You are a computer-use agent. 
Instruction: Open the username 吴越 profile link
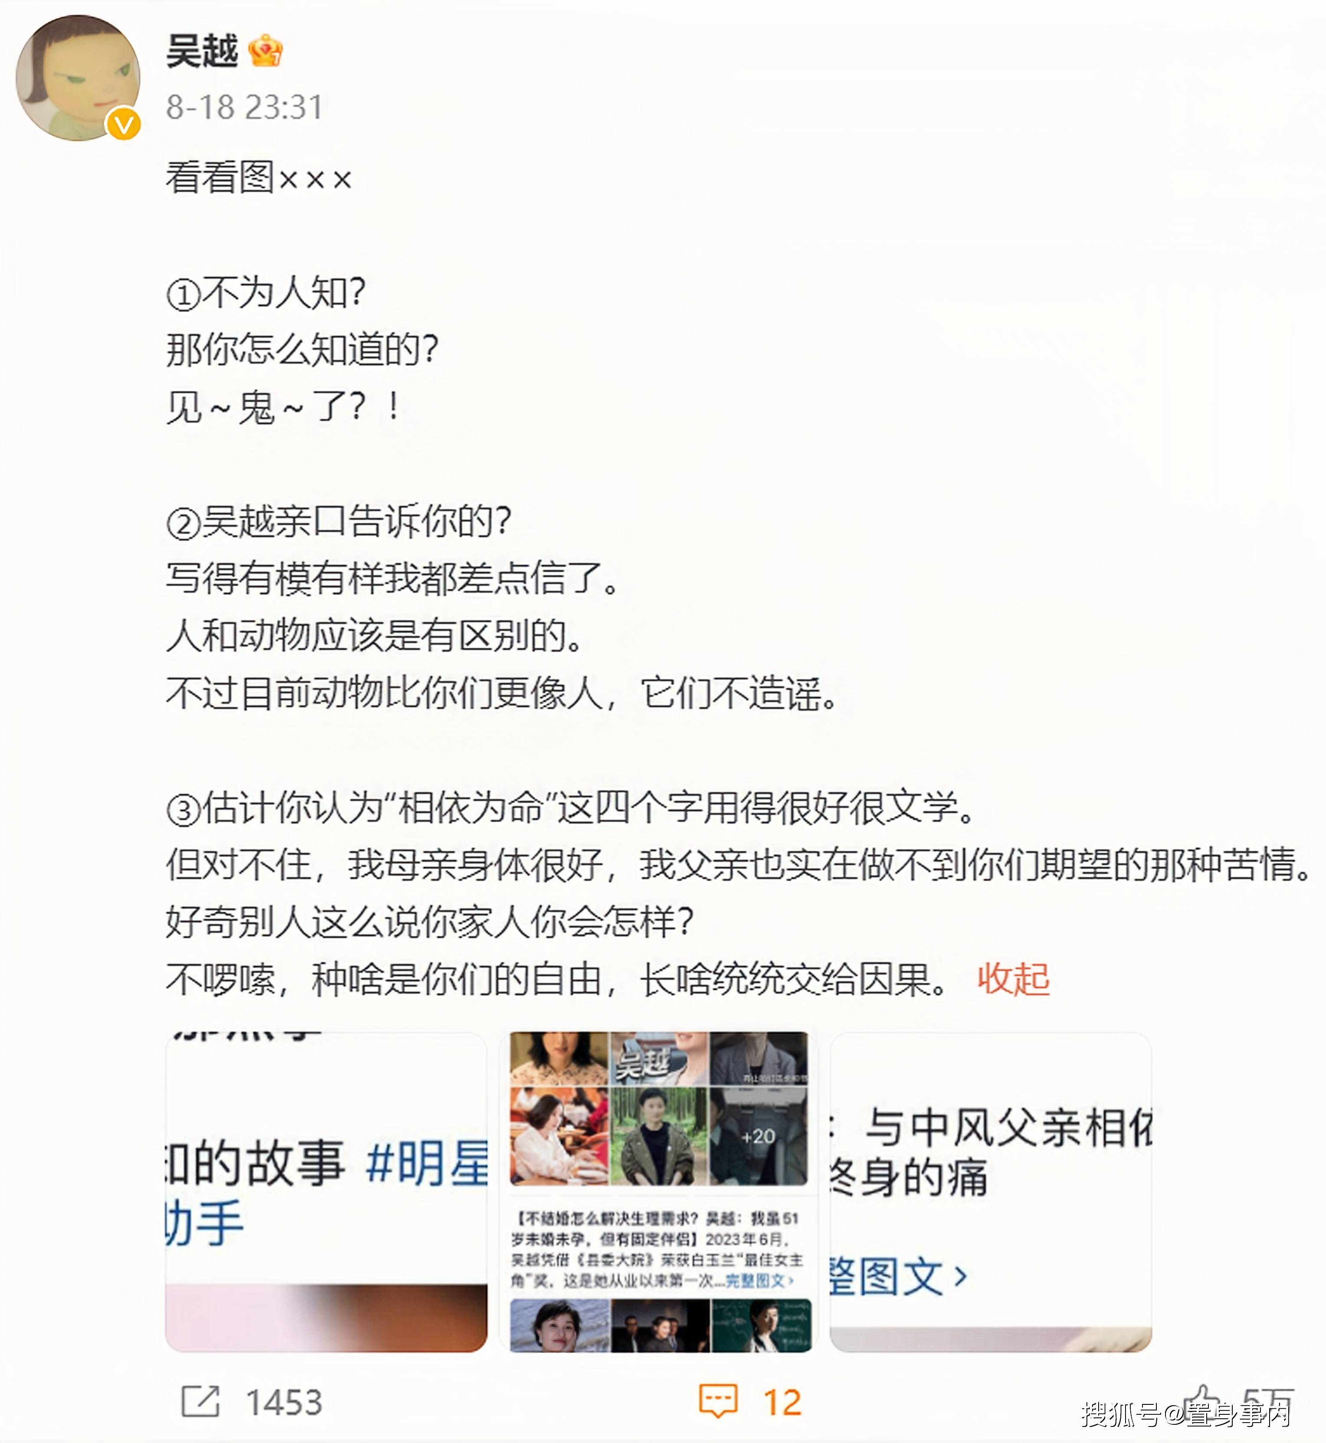pos(202,51)
